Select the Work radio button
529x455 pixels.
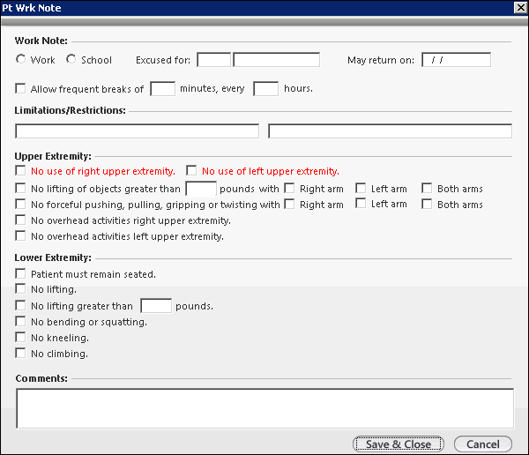coord(20,59)
